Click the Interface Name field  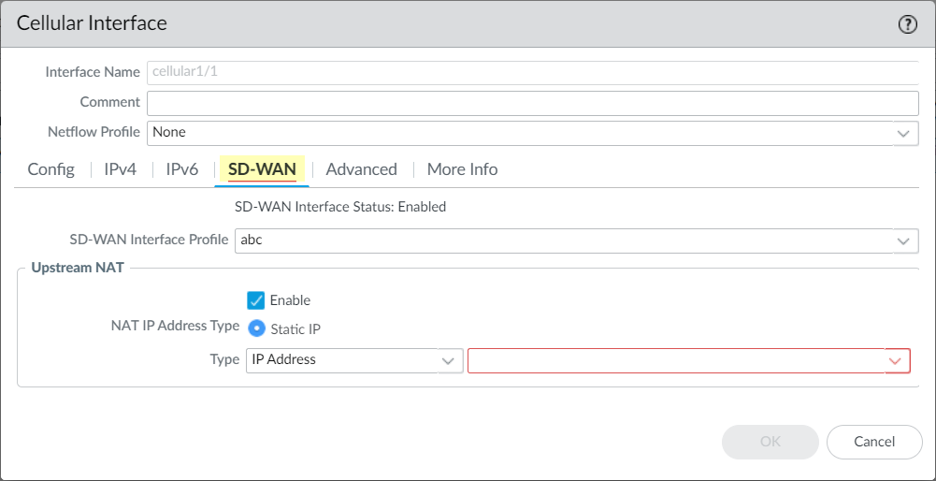tap(533, 72)
